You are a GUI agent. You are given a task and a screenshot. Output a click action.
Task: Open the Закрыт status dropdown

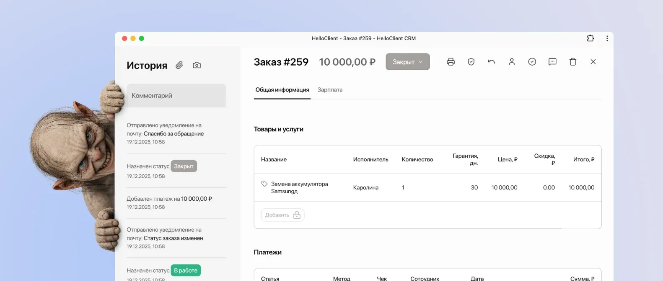coord(408,62)
